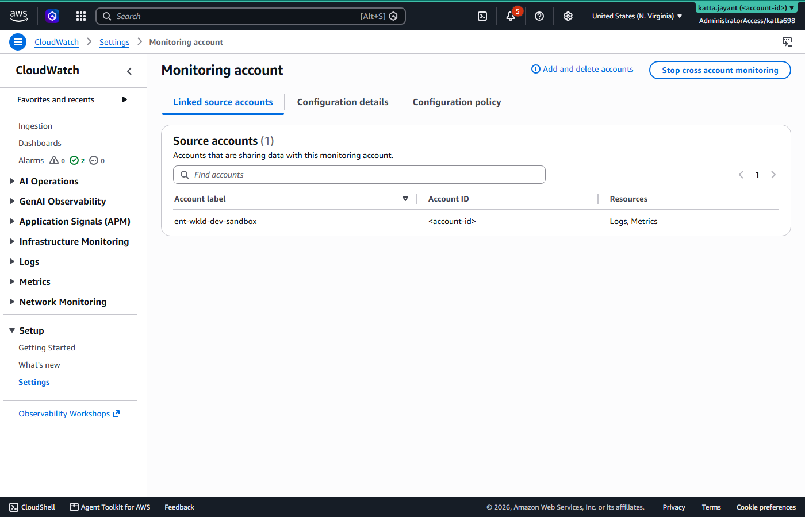Open Observability Workshops link

coord(64,414)
